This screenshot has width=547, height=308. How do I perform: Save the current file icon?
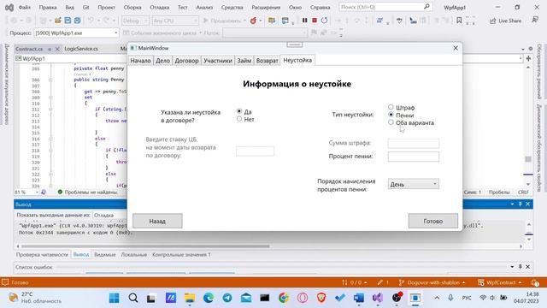click(68, 21)
